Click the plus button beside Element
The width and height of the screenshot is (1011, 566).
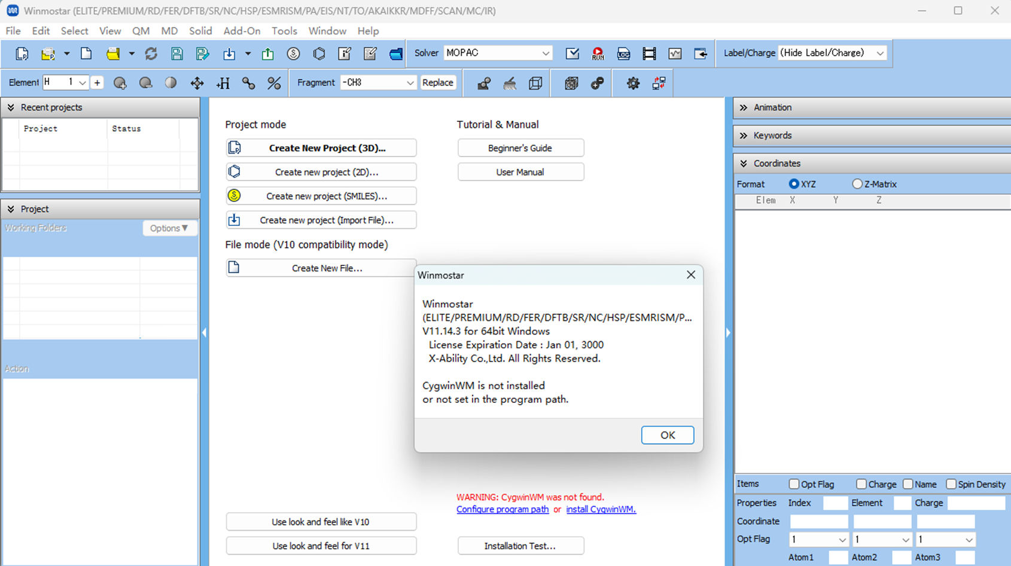[x=97, y=82]
